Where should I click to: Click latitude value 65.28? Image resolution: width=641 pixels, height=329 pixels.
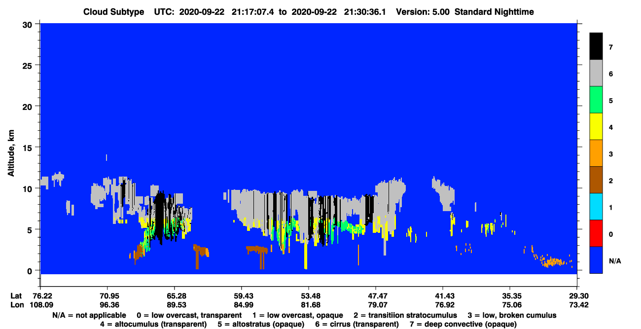coord(174,296)
